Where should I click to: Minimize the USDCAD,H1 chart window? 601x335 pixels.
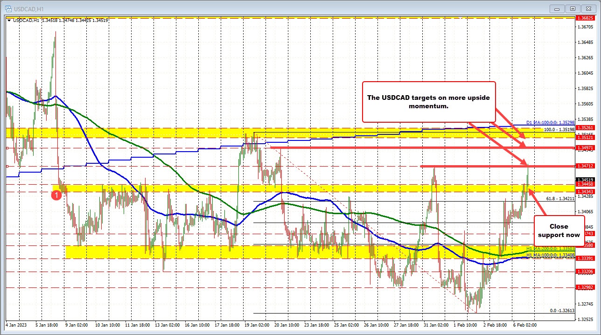coord(558,8)
